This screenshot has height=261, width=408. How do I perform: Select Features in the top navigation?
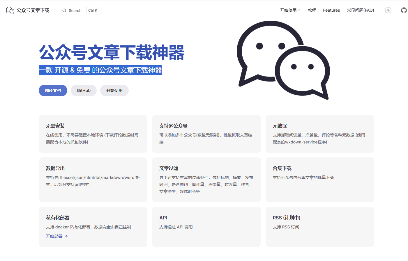(331, 10)
